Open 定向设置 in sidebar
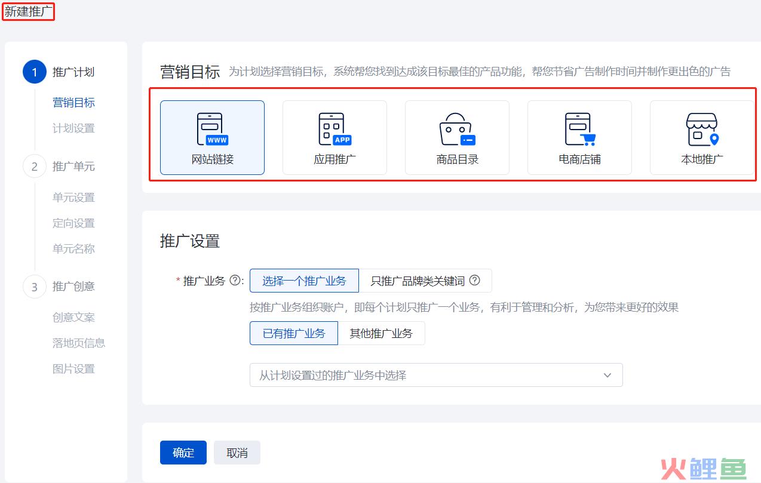761x483 pixels. coord(73,223)
